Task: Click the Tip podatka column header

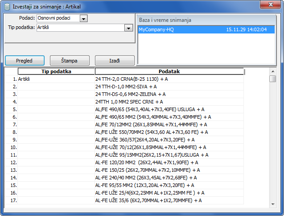Action: pos(56,71)
